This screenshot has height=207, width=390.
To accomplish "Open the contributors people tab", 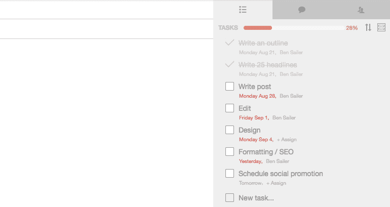I will 361,10.
